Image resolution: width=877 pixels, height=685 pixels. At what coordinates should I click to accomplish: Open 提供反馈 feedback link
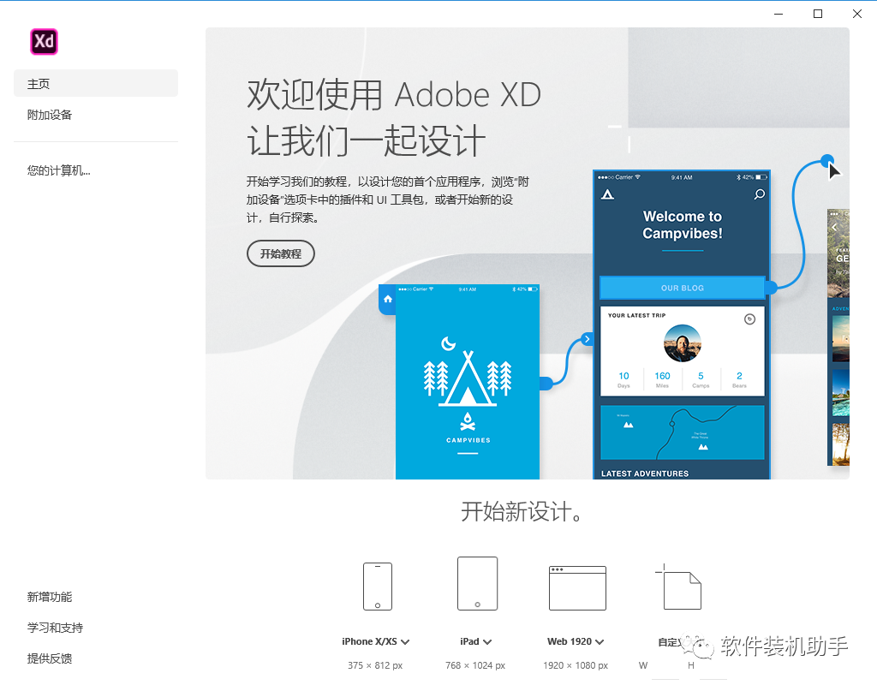pos(50,658)
